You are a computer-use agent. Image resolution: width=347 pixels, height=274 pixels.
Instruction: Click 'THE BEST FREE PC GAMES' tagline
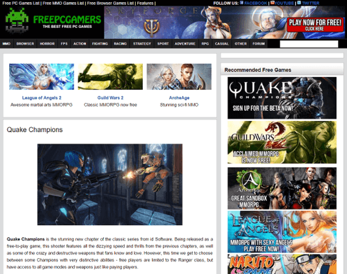[x=67, y=26]
